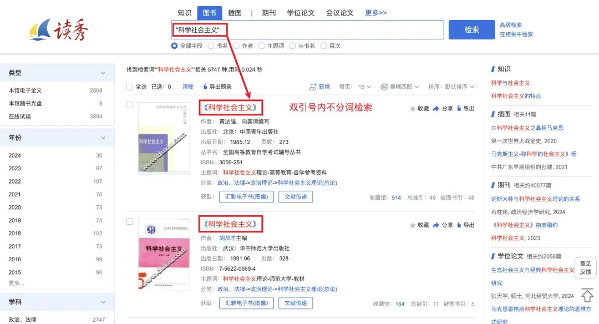This screenshot has height=324, width=599.
Task: Check the box for the 1991 book result
Action: (130, 221)
